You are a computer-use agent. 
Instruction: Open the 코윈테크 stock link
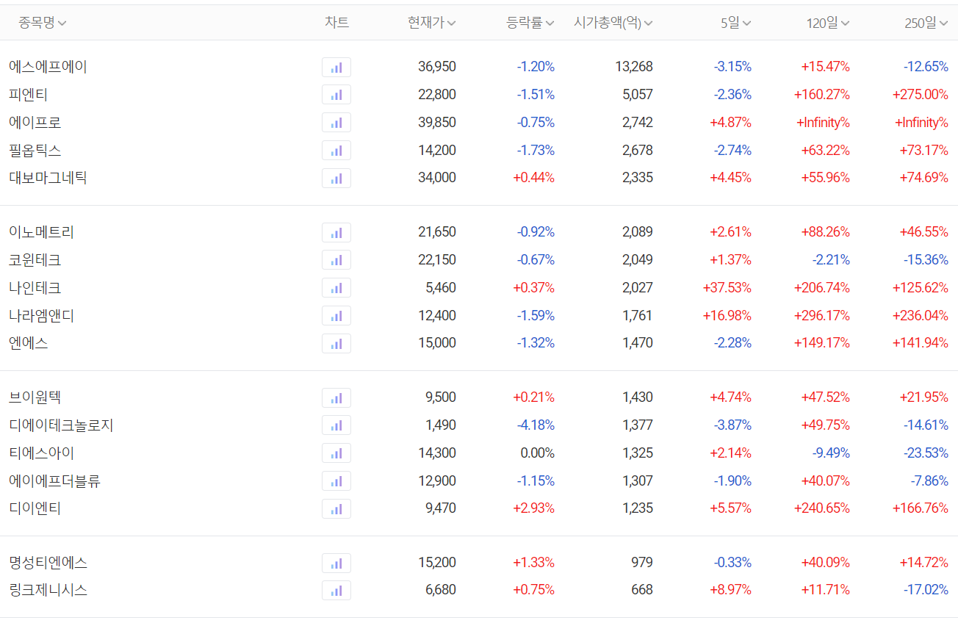[35, 260]
